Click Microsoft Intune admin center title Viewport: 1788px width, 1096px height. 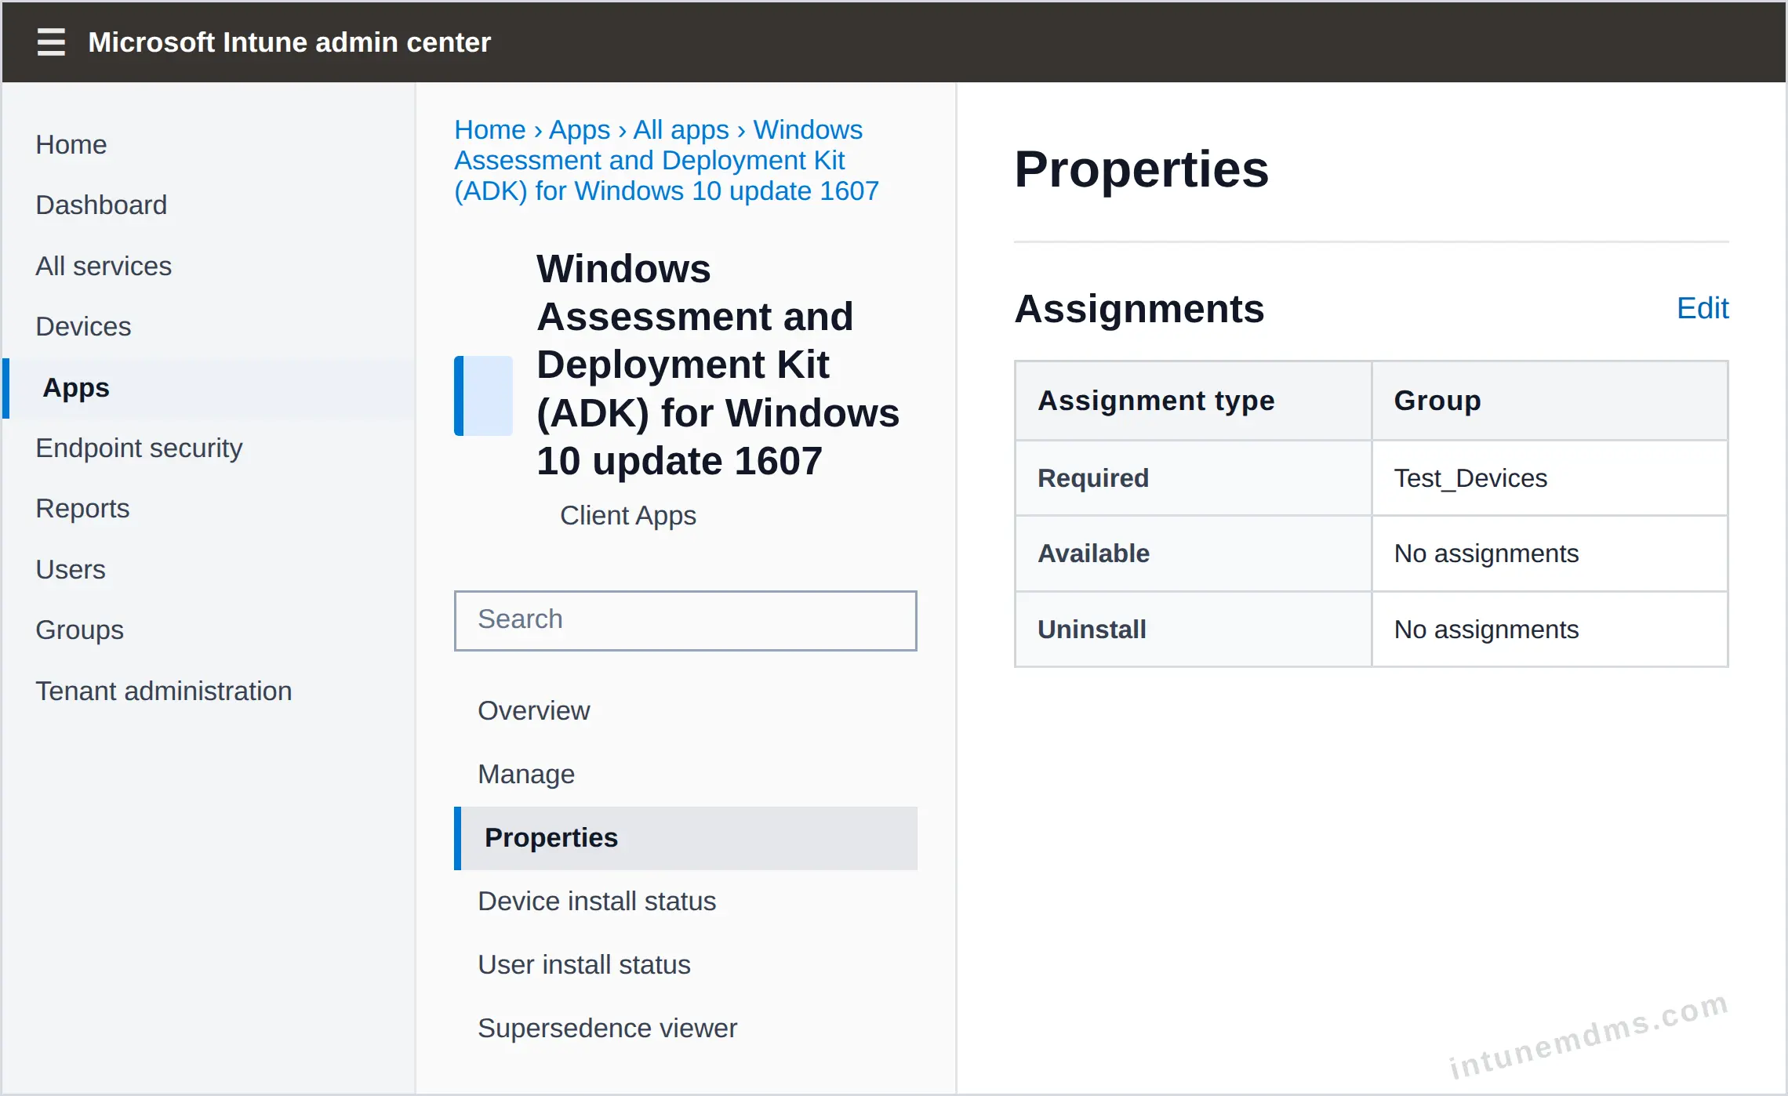(x=289, y=42)
